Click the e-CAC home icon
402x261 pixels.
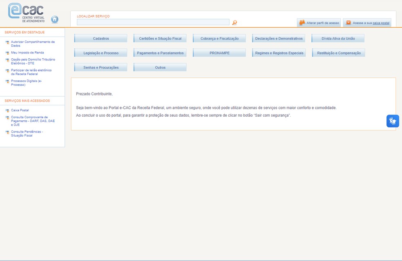[55, 19]
